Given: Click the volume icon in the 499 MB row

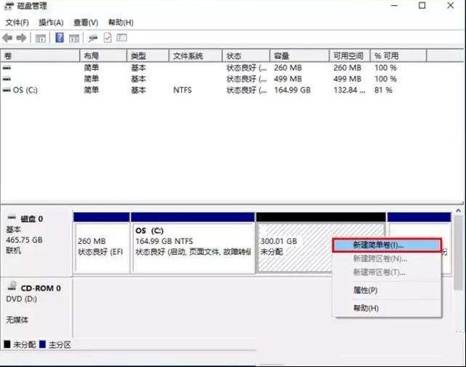Looking at the screenshot, I should 7,79.
